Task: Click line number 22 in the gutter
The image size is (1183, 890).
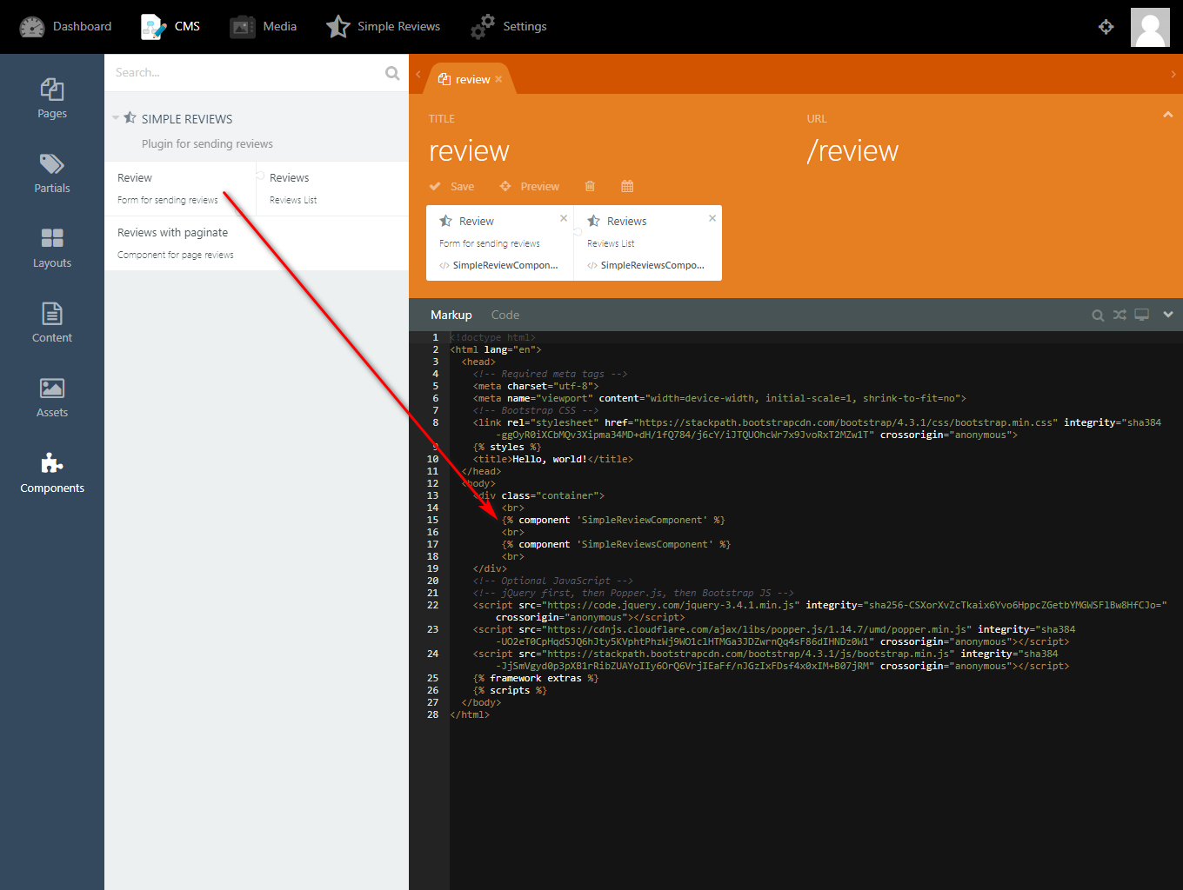Action: coord(432,605)
